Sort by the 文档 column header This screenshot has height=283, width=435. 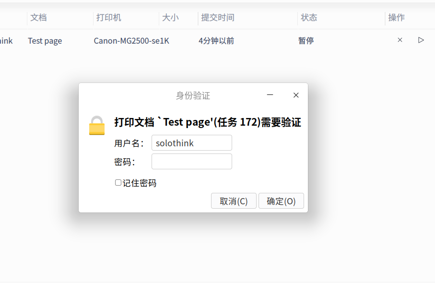38,18
